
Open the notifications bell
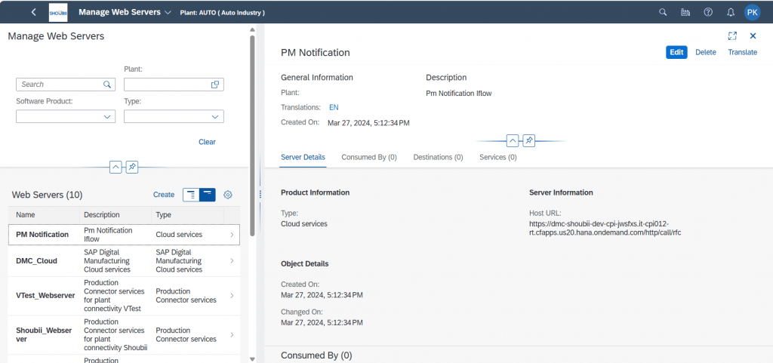(731, 12)
